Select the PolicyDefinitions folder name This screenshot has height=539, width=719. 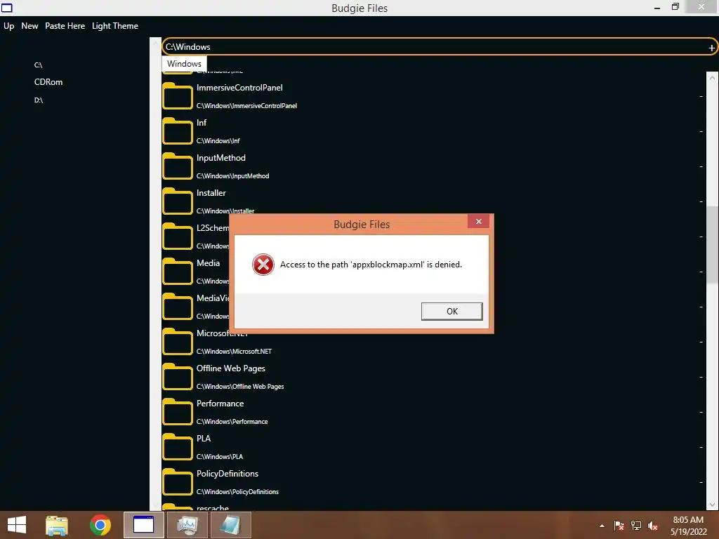click(x=227, y=474)
